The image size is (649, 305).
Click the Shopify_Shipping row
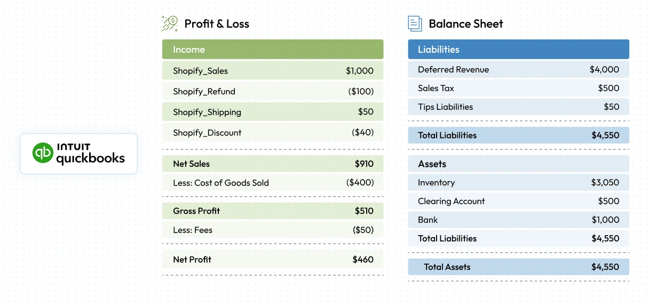tap(272, 112)
